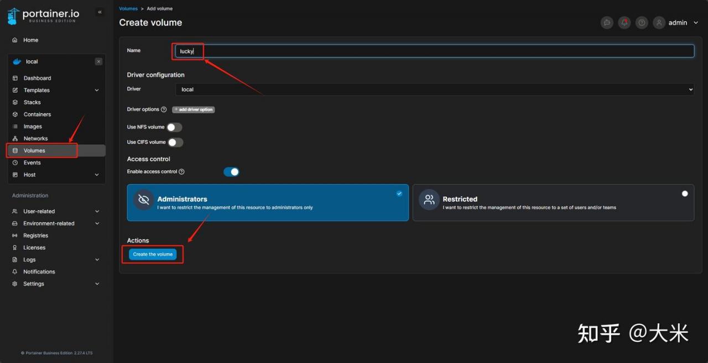Click the Administrators crossed-eye icon
The image size is (708, 363).
144,200
